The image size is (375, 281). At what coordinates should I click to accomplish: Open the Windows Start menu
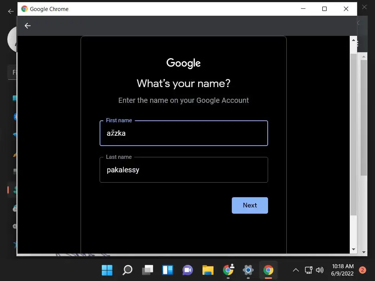[x=107, y=270]
